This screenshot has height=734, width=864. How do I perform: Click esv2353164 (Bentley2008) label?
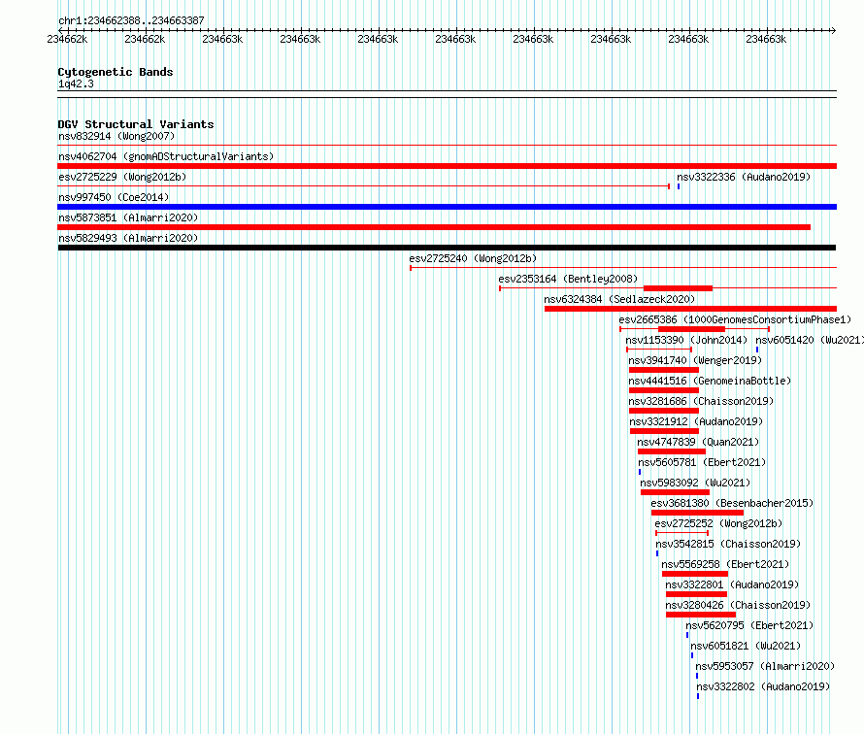click(x=568, y=279)
